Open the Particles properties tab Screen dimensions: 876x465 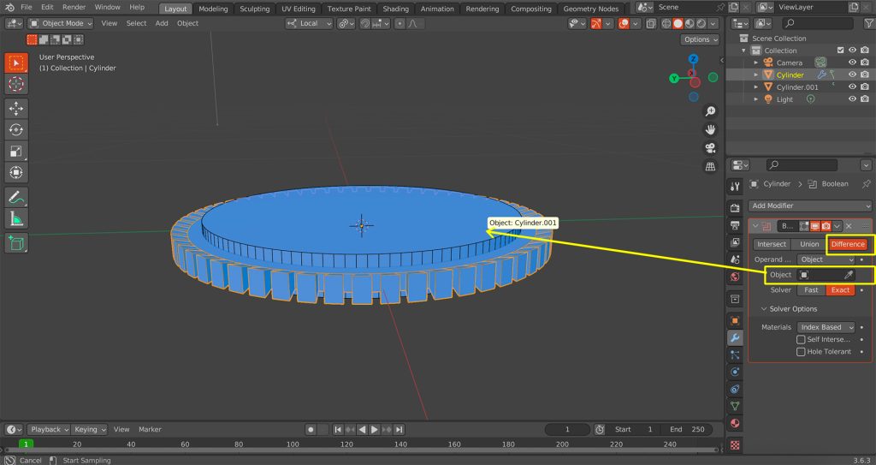735,355
